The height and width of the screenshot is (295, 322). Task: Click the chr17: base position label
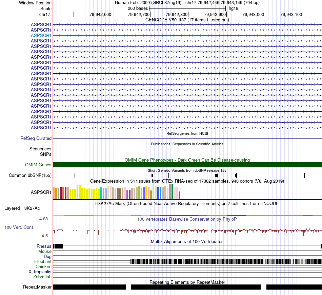coord(45,14)
